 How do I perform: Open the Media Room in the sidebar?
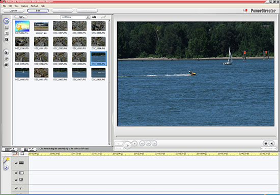[7, 21]
